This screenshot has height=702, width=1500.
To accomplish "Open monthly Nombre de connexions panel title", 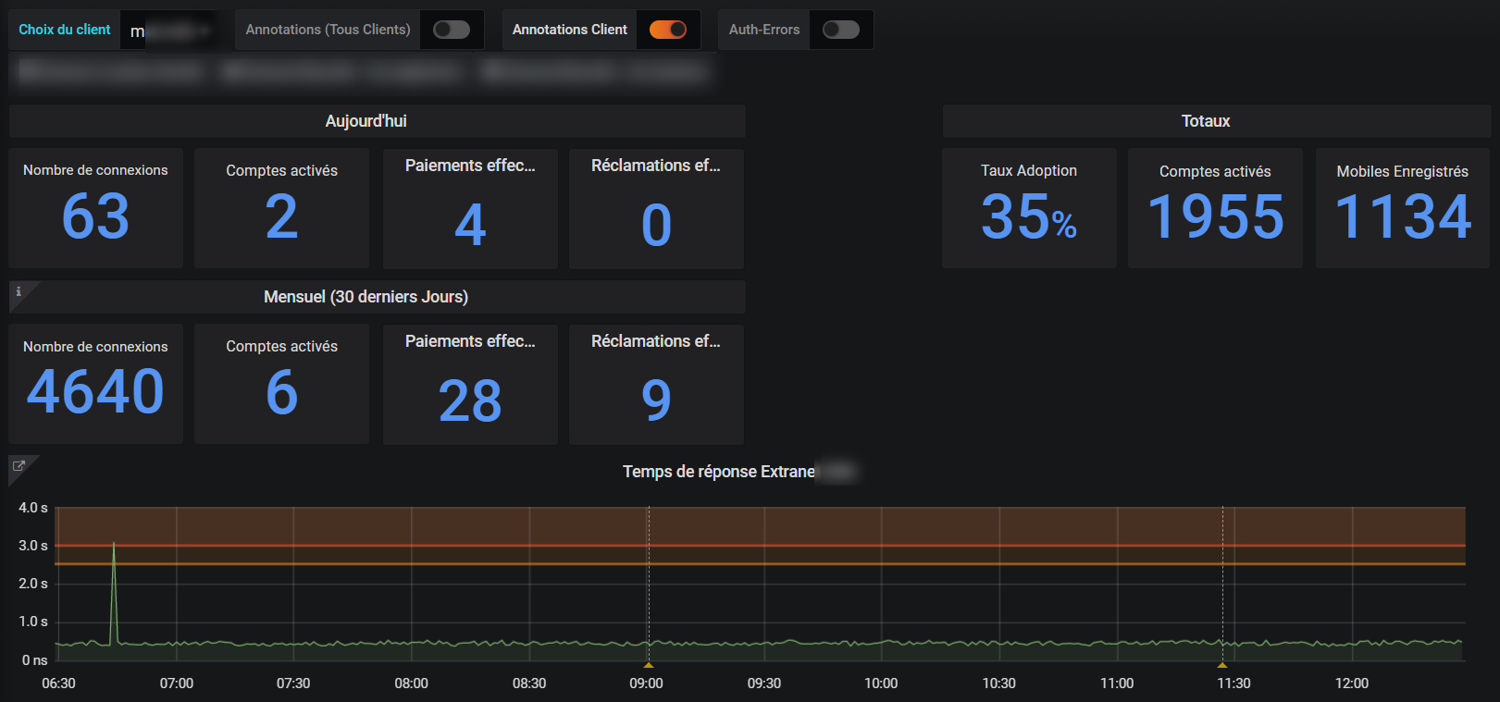I will [95, 347].
